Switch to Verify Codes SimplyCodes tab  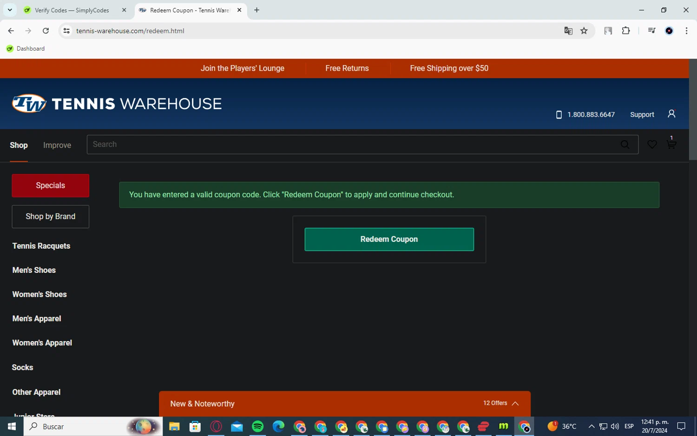[x=72, y=10]
